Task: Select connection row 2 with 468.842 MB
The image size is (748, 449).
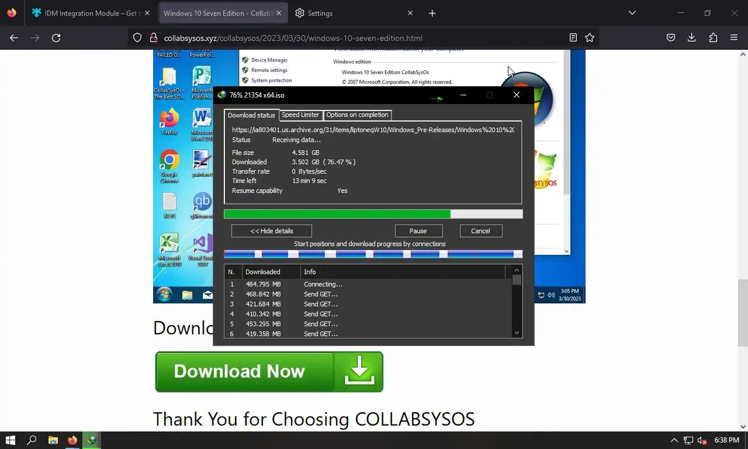Action: (368, 294)
